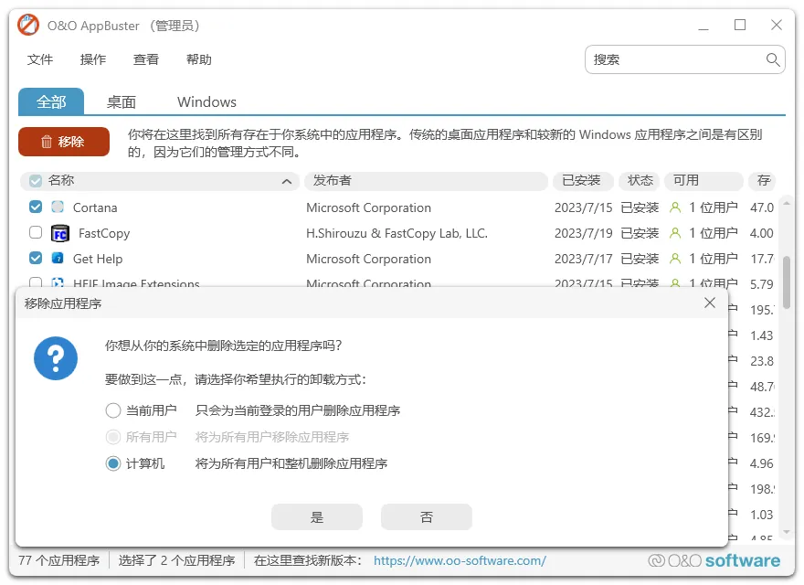
Task: Click the size value 4.00
Action: coord(761,233)
